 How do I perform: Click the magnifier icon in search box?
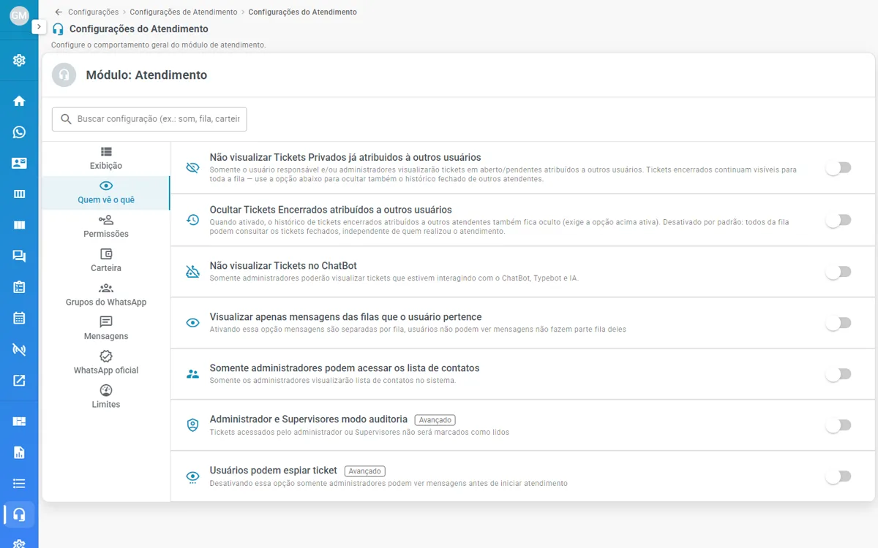point(66,119)
